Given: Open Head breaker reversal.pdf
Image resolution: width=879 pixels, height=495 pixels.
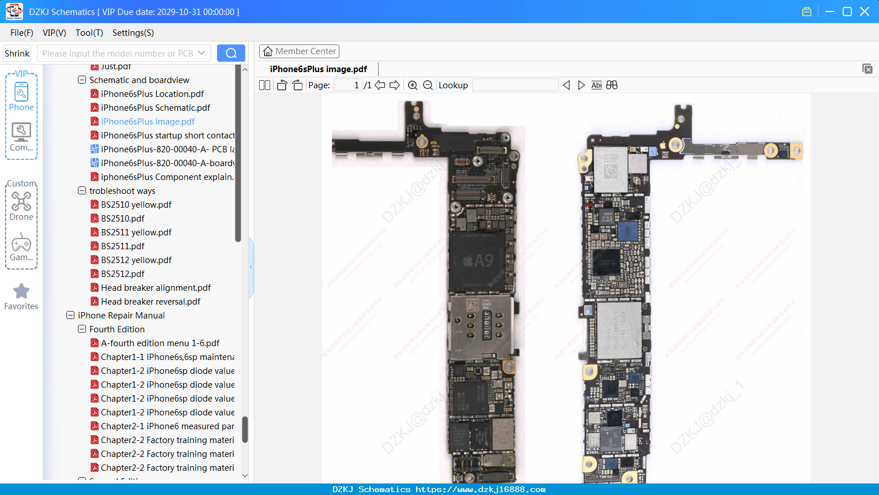Looking at the screenshot, I should pyautogui.click(x=145, y=302).
